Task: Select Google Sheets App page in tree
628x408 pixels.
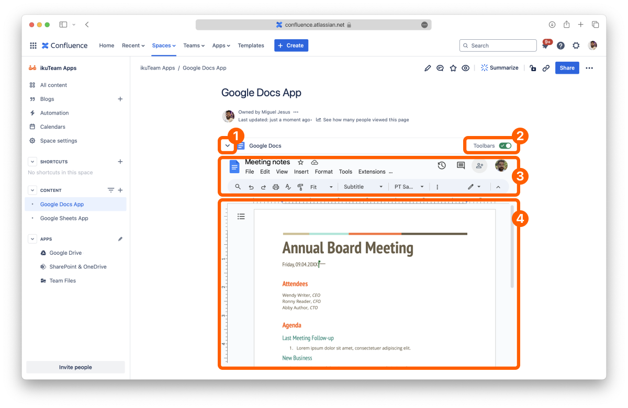Action: pyautogui.click(x=64, y=218)
